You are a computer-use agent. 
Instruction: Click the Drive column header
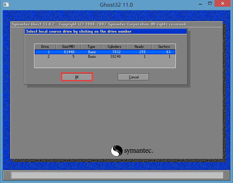(45, 46)
